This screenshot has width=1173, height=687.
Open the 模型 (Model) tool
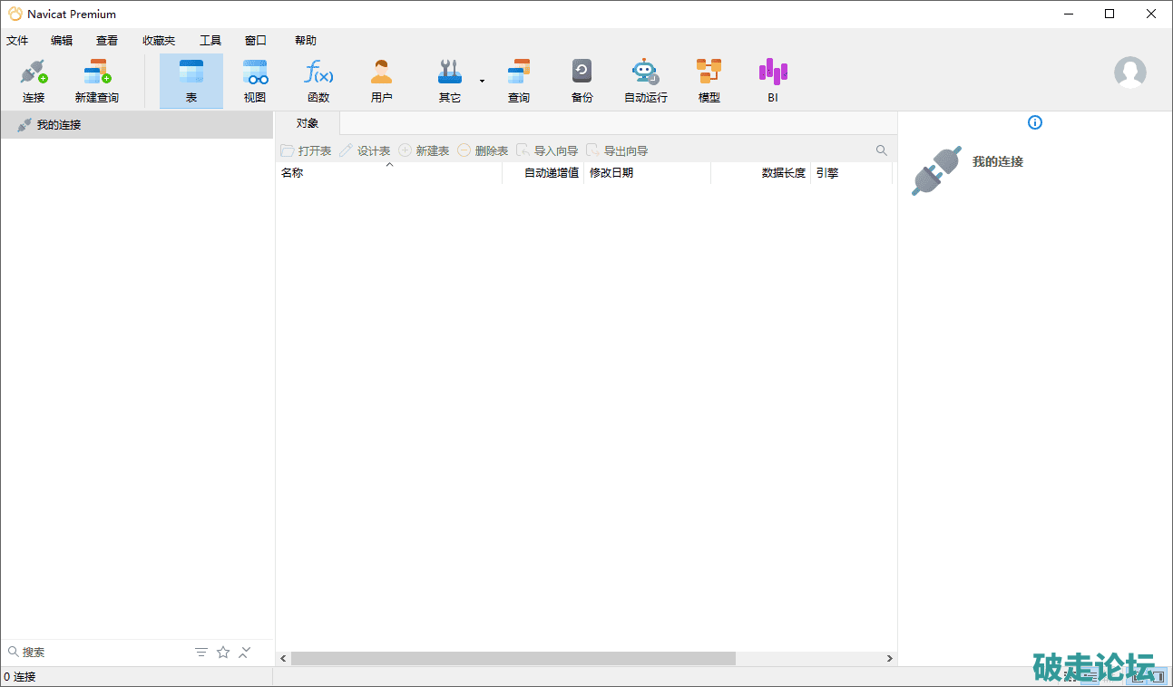click(x=709, y=81)
